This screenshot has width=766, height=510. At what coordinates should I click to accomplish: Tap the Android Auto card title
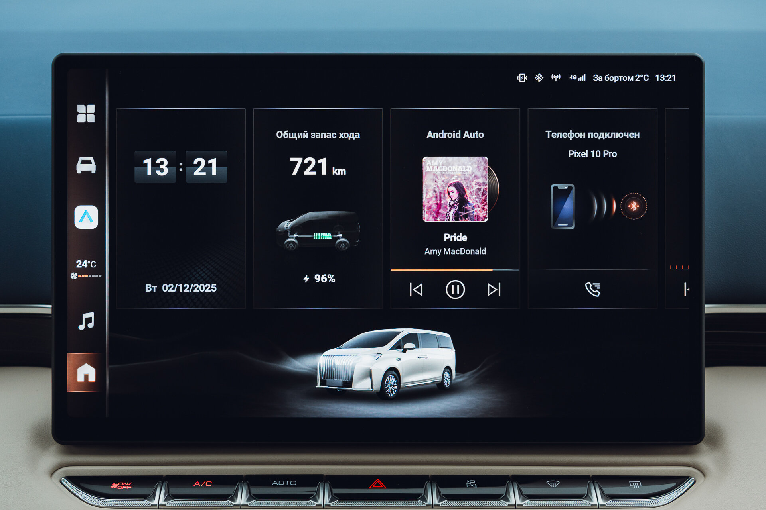click(x=455, y=135)
